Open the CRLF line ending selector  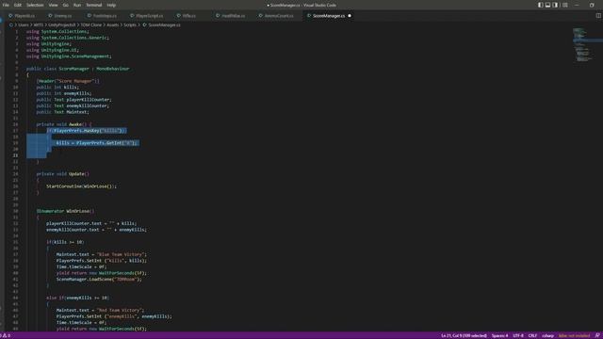point(532,335)
